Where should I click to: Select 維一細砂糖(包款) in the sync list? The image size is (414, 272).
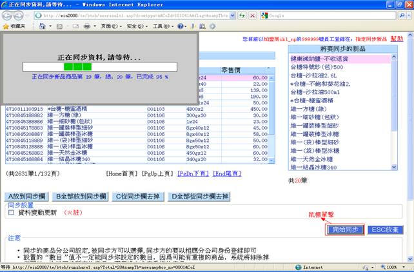[x=314, y=117]
